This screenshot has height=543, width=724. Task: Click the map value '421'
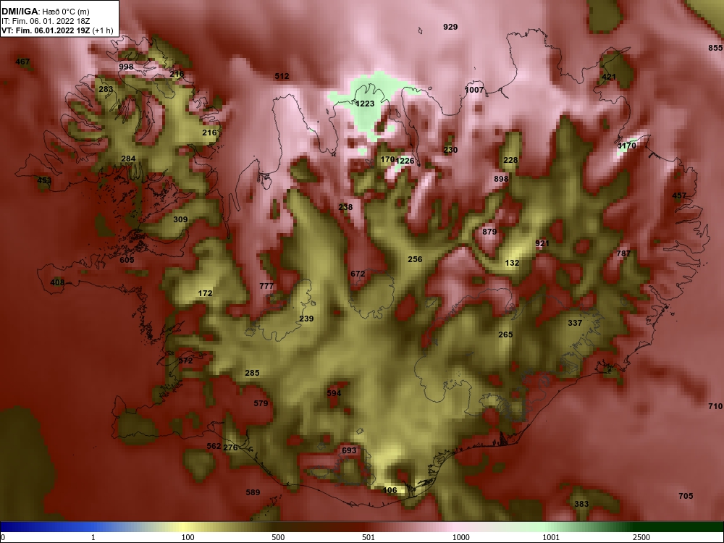[609, 77]
